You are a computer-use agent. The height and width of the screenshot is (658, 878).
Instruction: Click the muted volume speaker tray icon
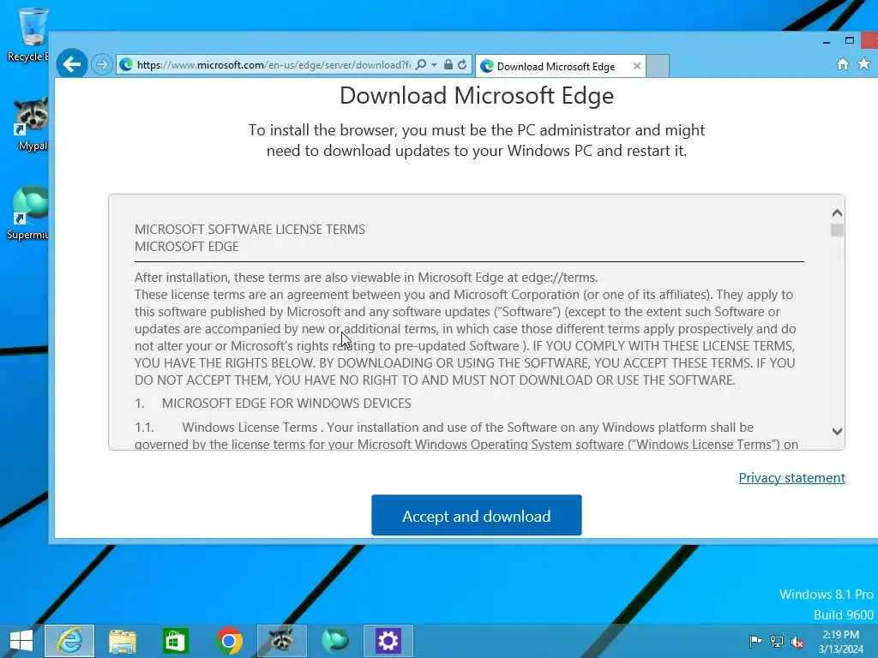coord(797,642)
